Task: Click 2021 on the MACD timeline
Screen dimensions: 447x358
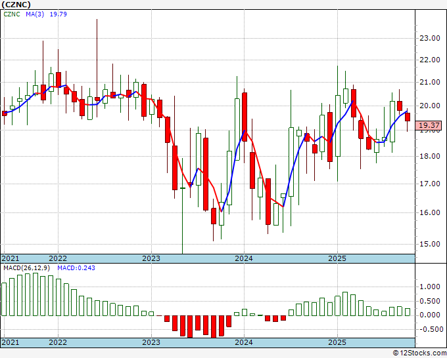Action: click(x=11, y=342)
